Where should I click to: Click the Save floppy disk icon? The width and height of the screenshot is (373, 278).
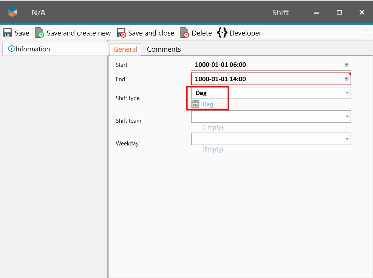[x=8, y=33]
